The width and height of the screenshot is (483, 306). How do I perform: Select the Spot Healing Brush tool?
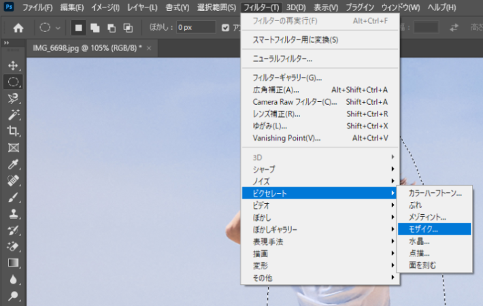[13, 180]
